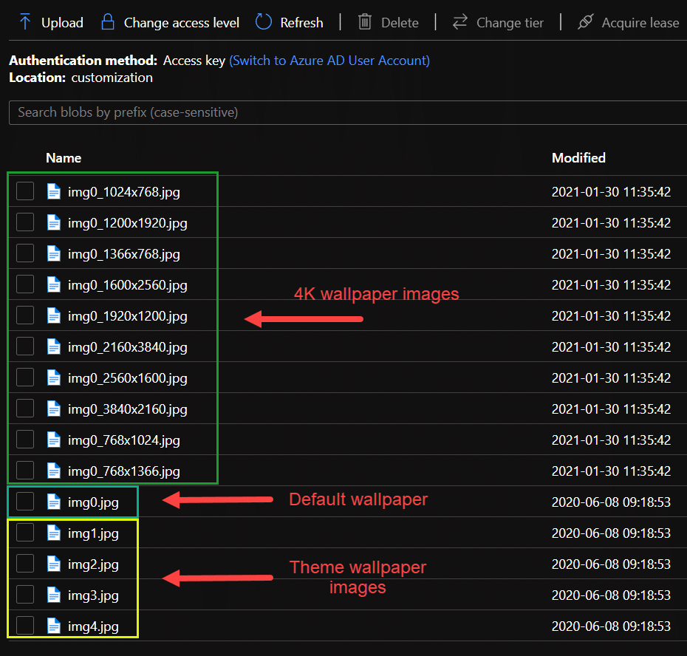This screenshot has width=687, height=656.
Task: Click the Upload arrow icon
Action: (x=25, y=22)
